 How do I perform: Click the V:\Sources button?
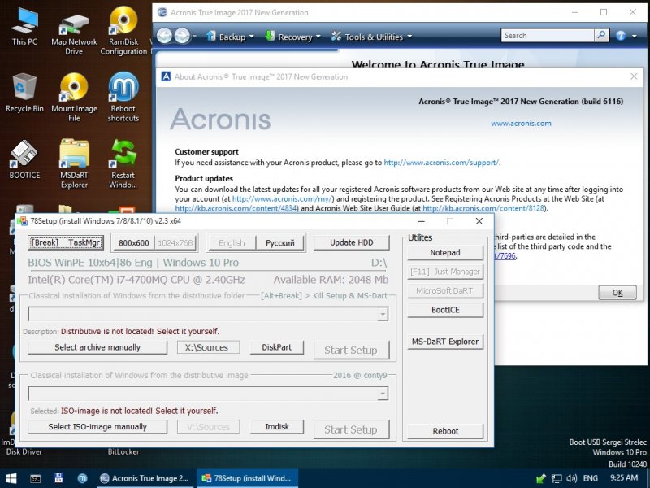(x=208, y=426)
